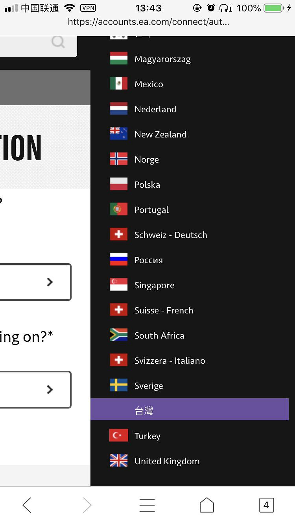
Task: Choose Magyarorszag from the region list
Action: pyautogui.click(x=162, y=59)
